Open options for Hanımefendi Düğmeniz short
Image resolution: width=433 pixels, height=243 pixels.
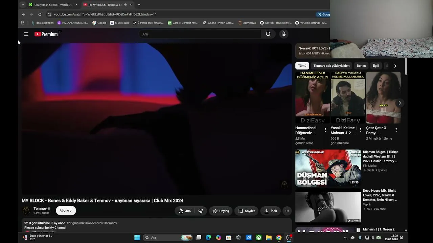coord(325,130)
